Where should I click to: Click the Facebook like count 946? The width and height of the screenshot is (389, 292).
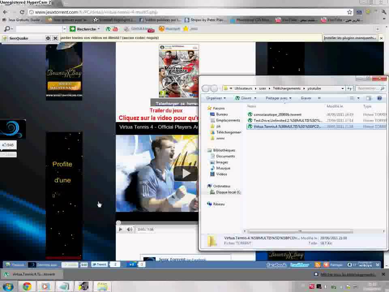[8, 145]
